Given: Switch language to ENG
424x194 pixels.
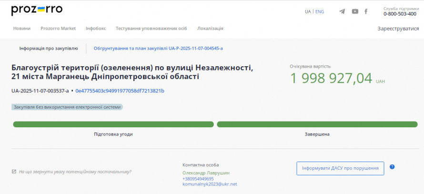Looking at the screenshot, I should pyautogui.click(x=320, y=11).
